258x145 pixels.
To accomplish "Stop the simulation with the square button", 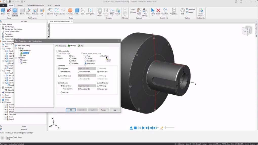I will 135,128.
